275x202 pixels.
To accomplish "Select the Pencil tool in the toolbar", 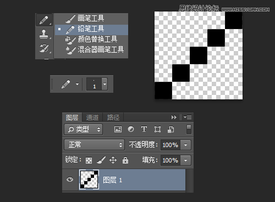I will 44,20.
